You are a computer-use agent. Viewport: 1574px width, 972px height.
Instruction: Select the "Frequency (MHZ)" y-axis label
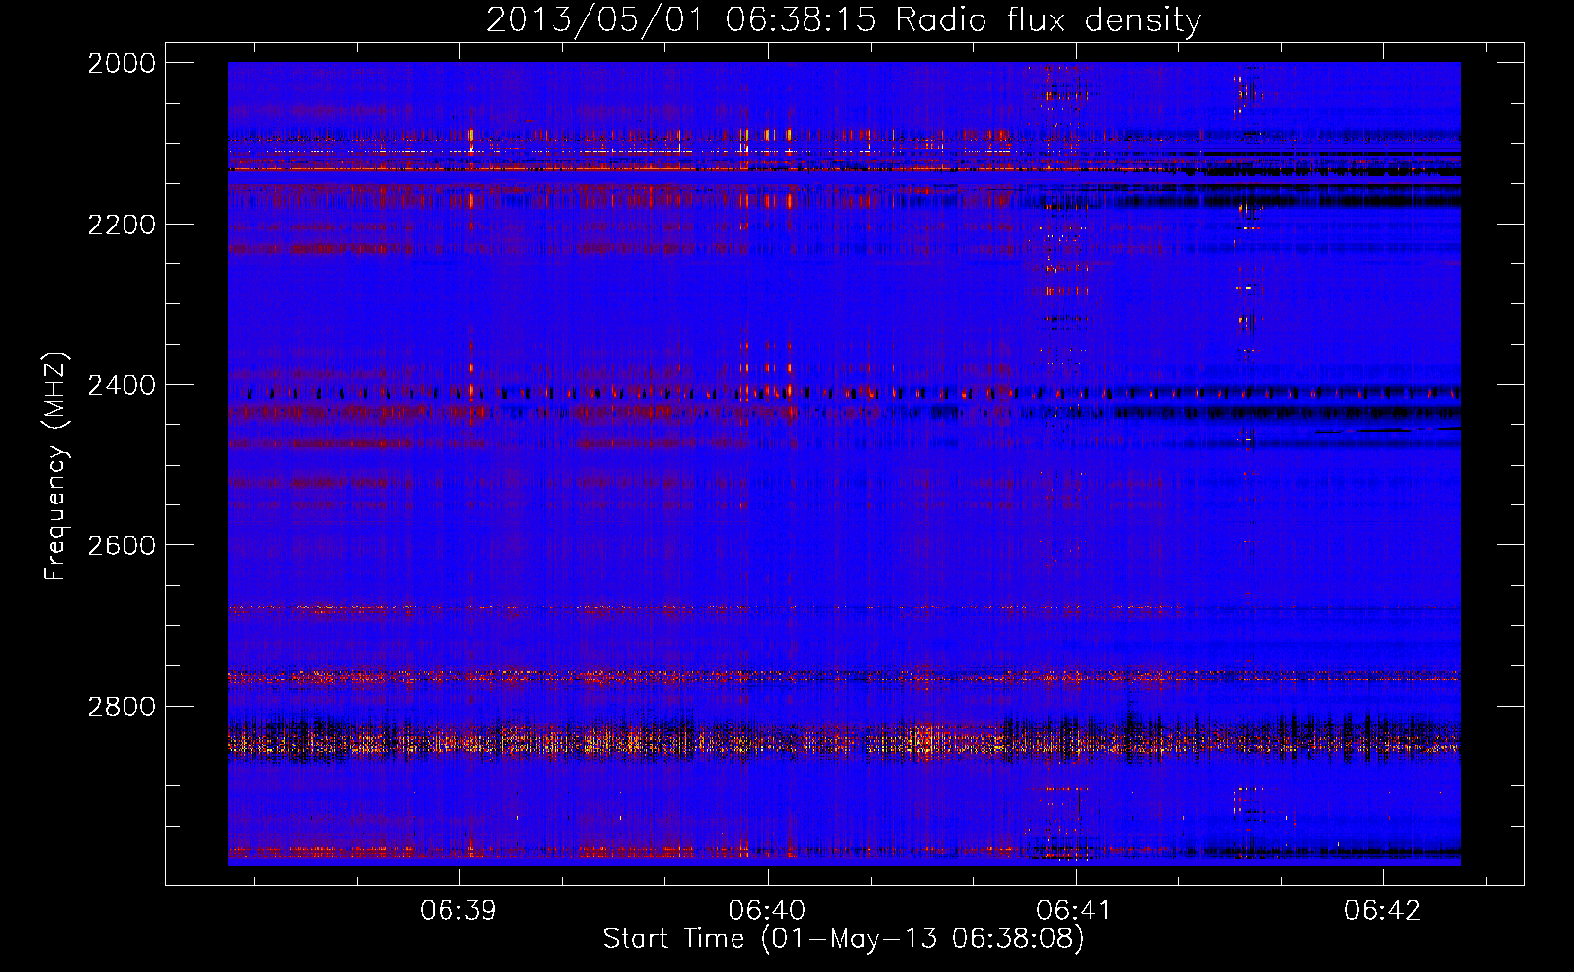[x=55, y=466]
